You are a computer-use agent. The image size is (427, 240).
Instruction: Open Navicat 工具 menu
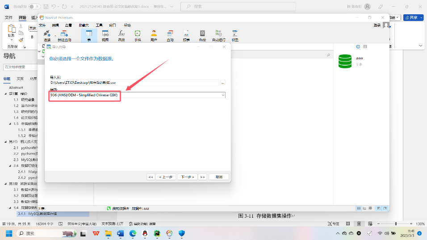coord(99,25)
